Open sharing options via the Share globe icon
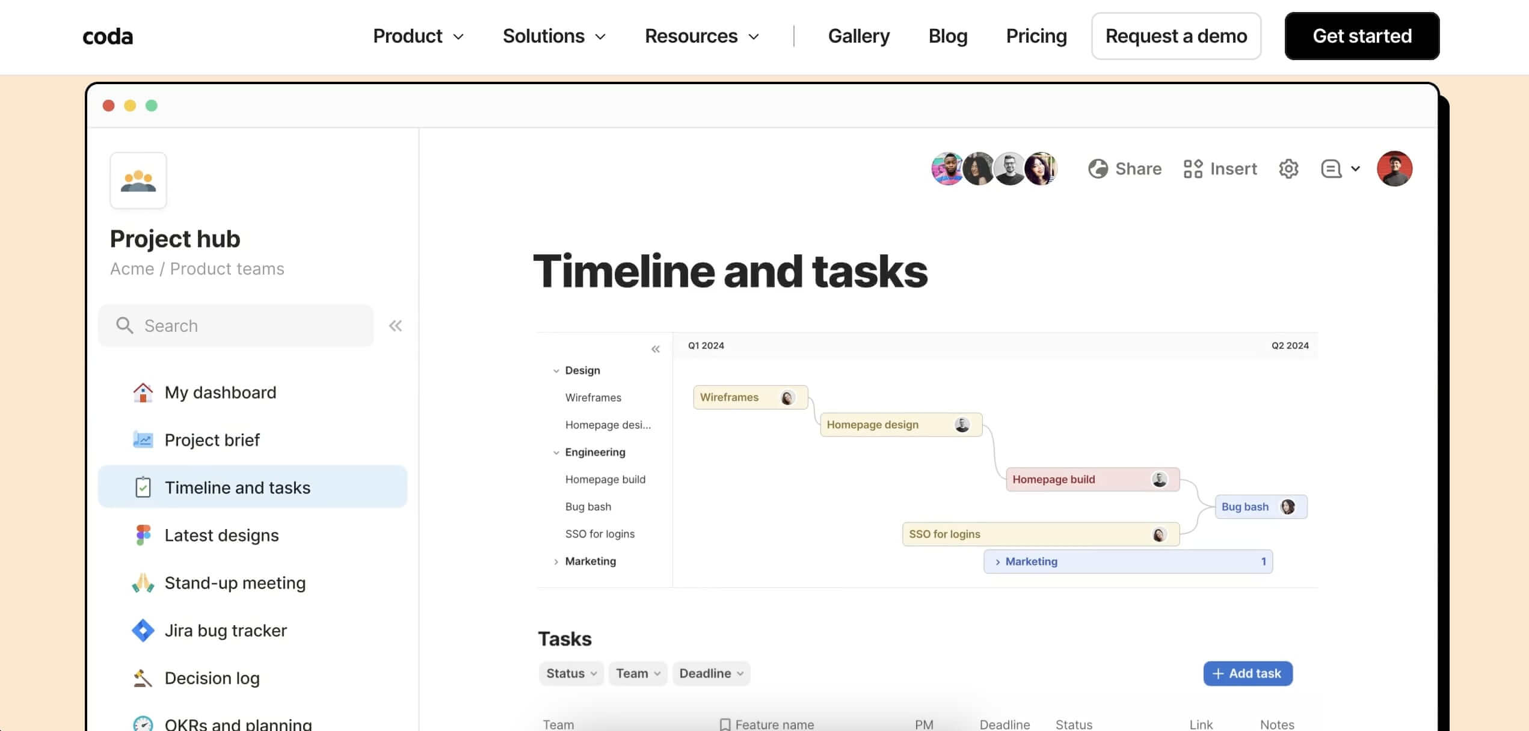Screen dimensions: 1529x731 pyautogui.click(x=1098, y=169)
